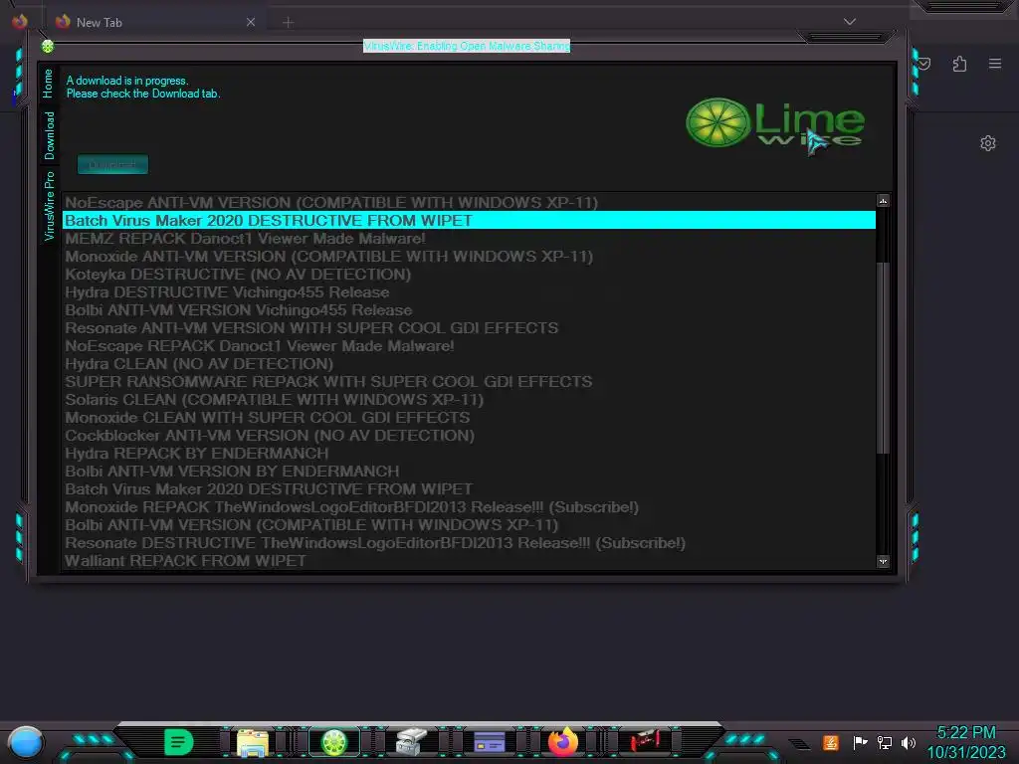Image resolution: width=1019 pixels, height=764 pixels.
Task: Close the New Tab browser tab
Action: (251, 22)
